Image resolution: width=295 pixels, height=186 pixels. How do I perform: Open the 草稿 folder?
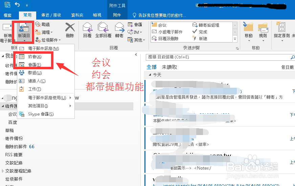9,130
